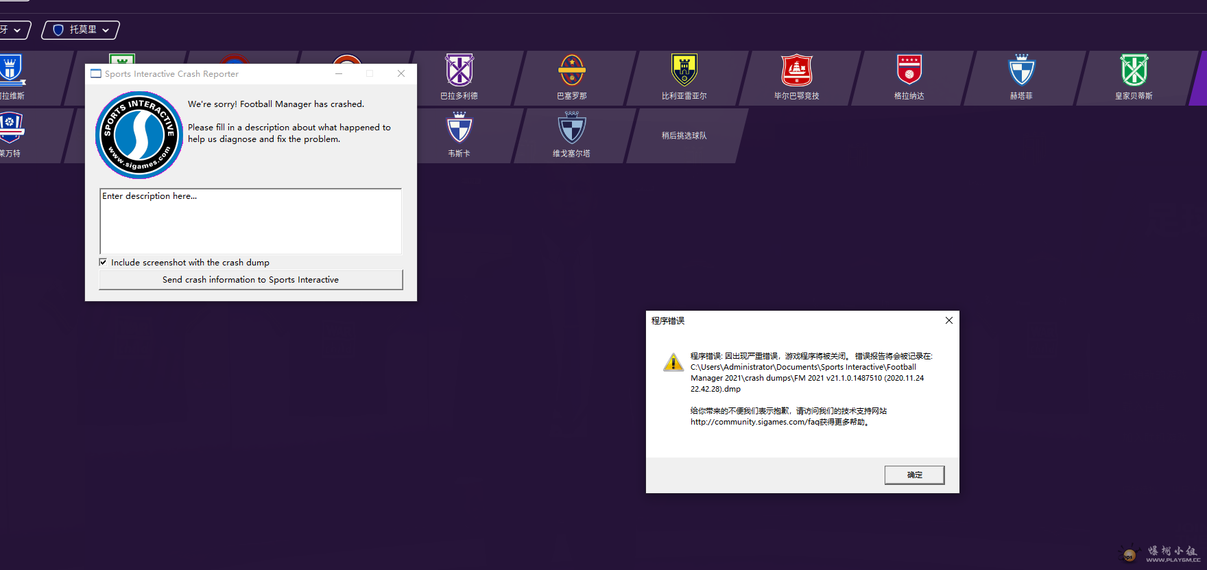Click the sigames faq URL text

coord(755,422)
